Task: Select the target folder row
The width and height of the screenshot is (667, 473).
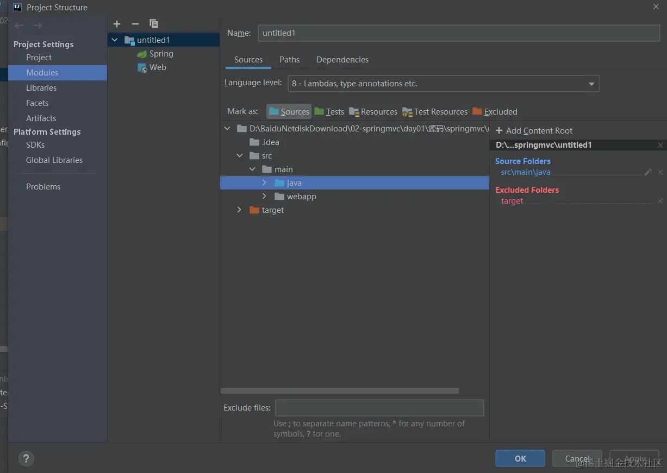Action: coord(354,210)
